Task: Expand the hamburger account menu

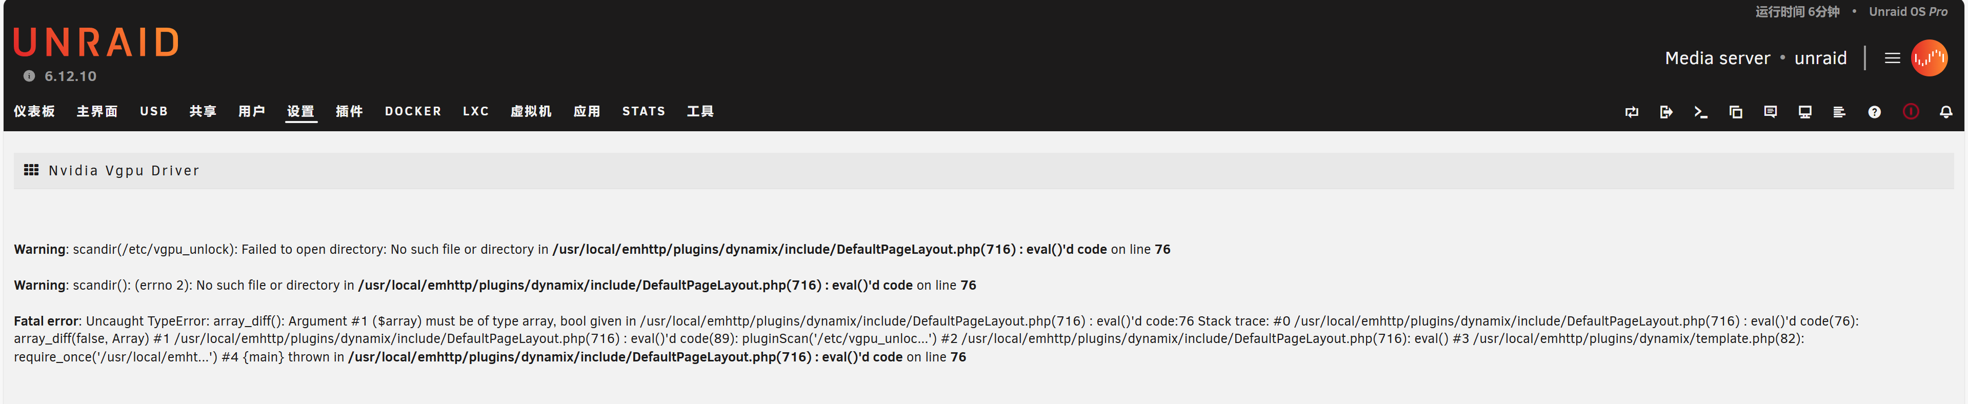Action: [1892, 58]
